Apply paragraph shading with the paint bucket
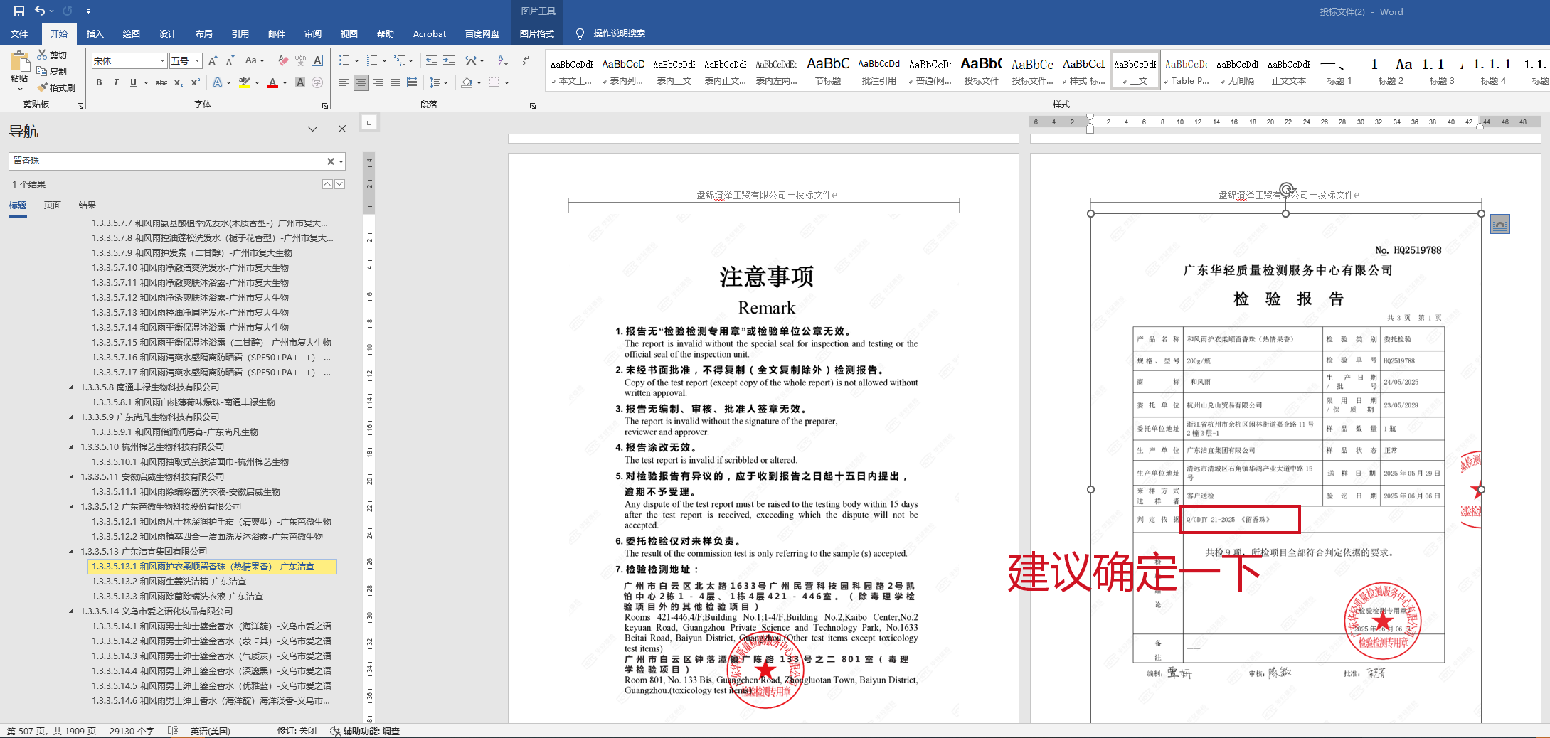Screen dimensions: 1550x738 [x=467, y=82]
